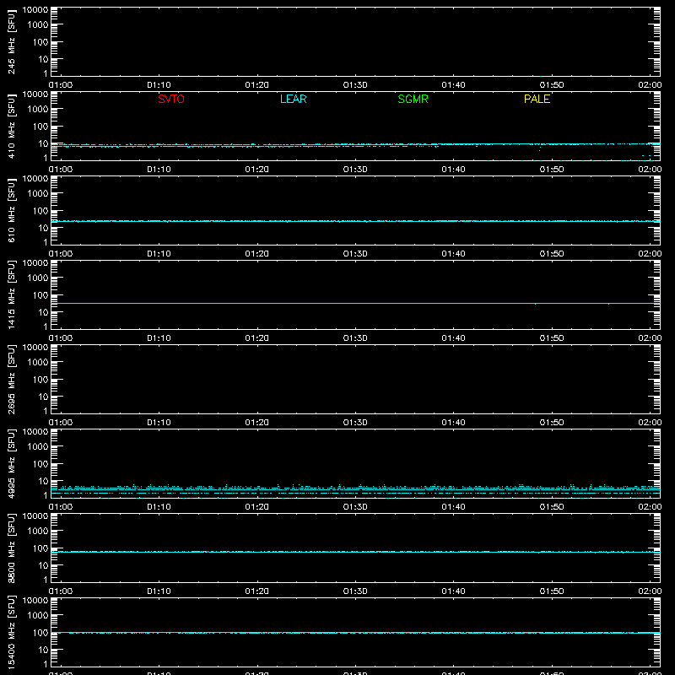This screenshot has width=675, height=675.
Task: Select the 15400 MHz [SFU] axis label
Action: click(x=11, y=632)
